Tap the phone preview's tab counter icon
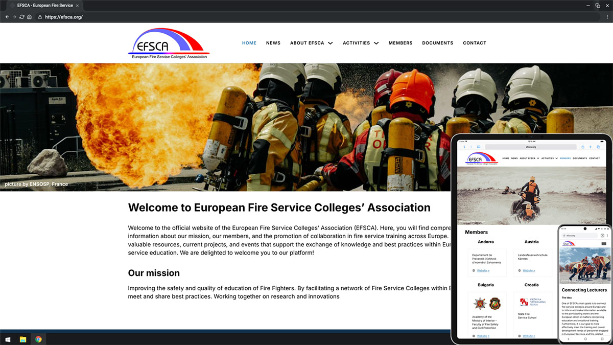The image size is (613, 345). [602, 236]
